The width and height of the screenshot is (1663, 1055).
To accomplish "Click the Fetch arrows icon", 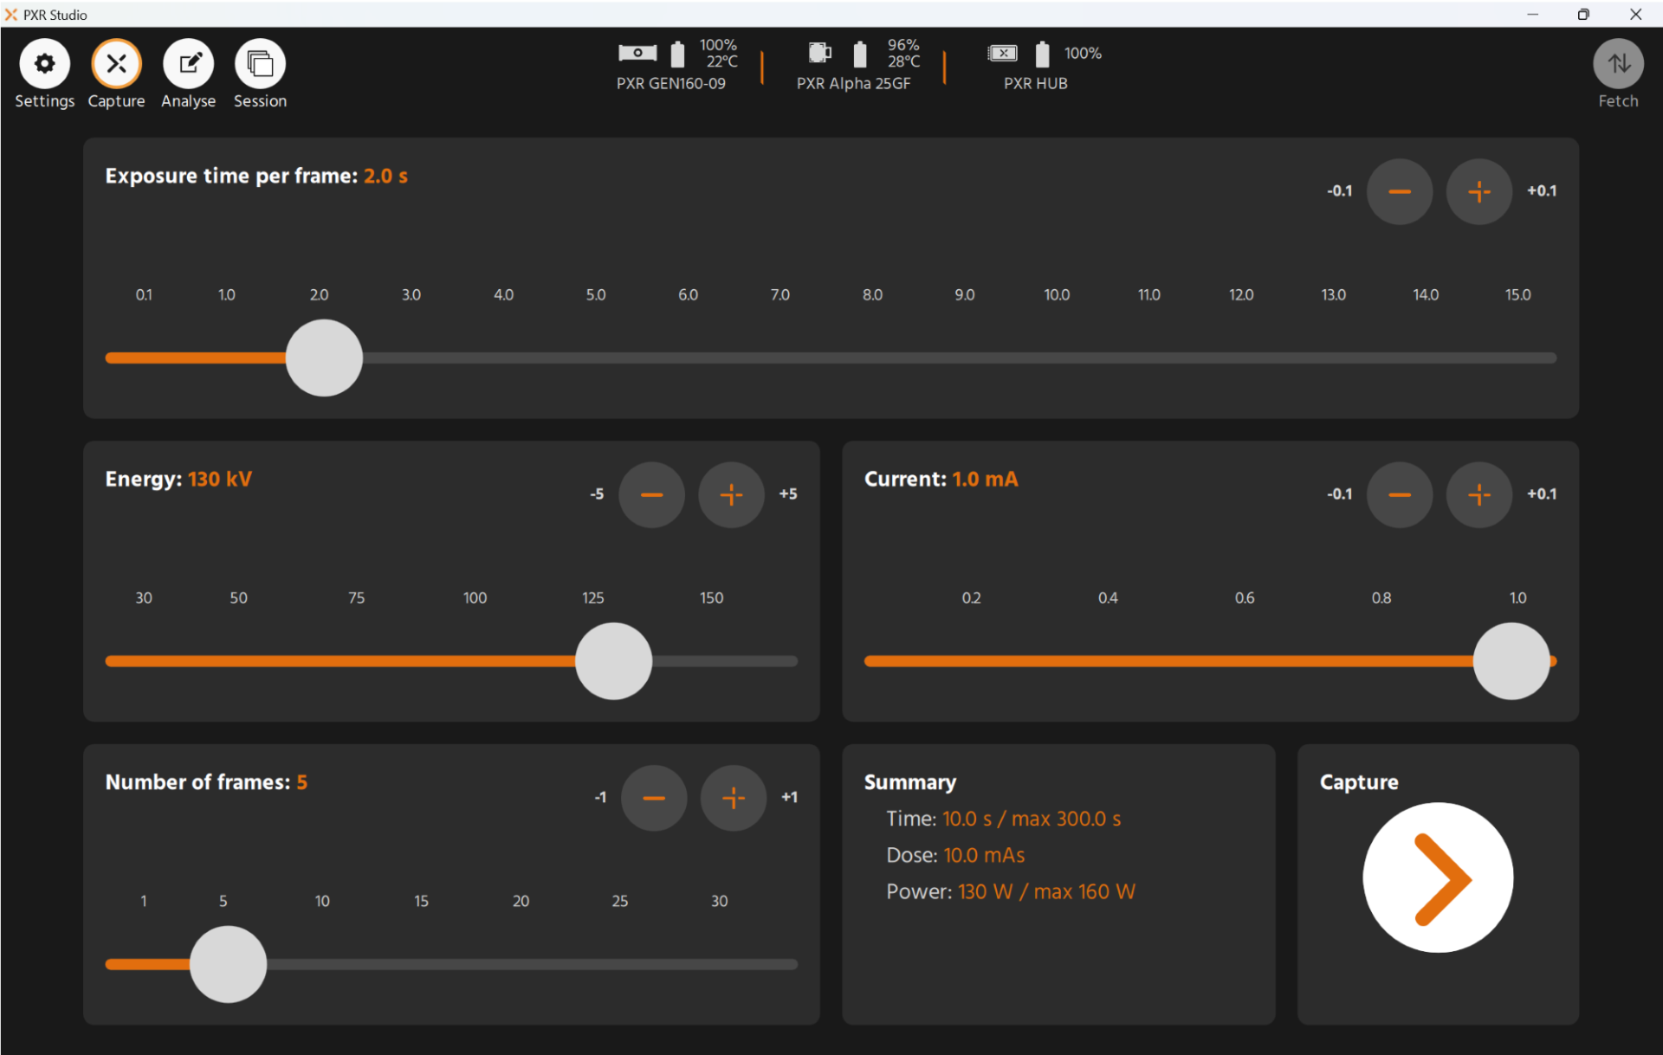I will pyautogui.click(x=1617, y=64).
